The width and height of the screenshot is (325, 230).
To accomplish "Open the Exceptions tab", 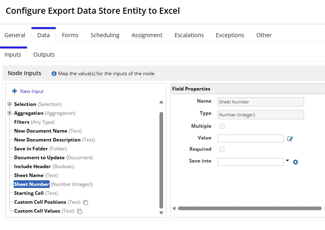I will pos(230,35).
